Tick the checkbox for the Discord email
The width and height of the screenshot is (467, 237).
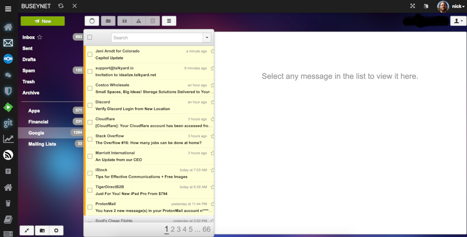pyautogui.click(x=90, y=105)
